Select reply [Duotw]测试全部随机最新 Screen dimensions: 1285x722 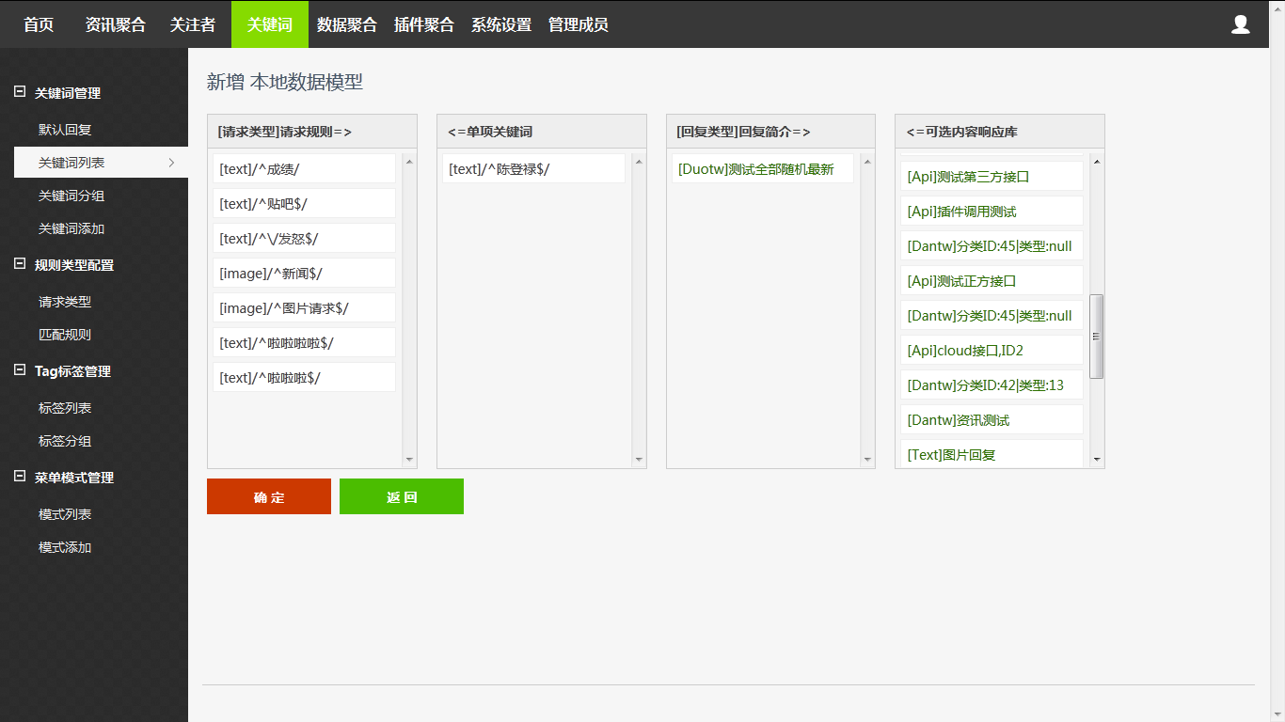tap(762, 167)
